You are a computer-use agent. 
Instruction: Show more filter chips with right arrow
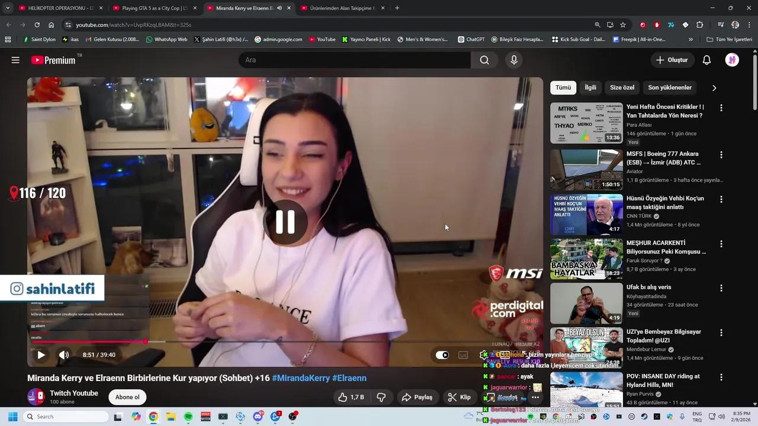click(714, 88)
